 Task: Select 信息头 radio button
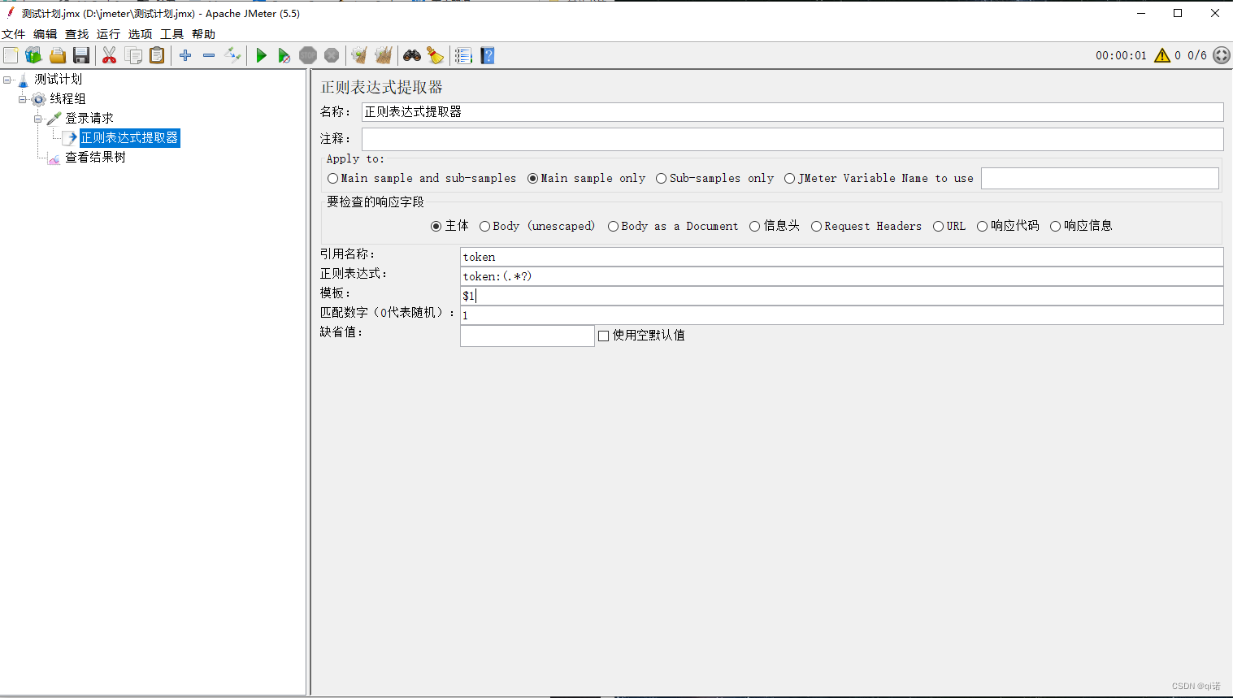coord(755,226)
